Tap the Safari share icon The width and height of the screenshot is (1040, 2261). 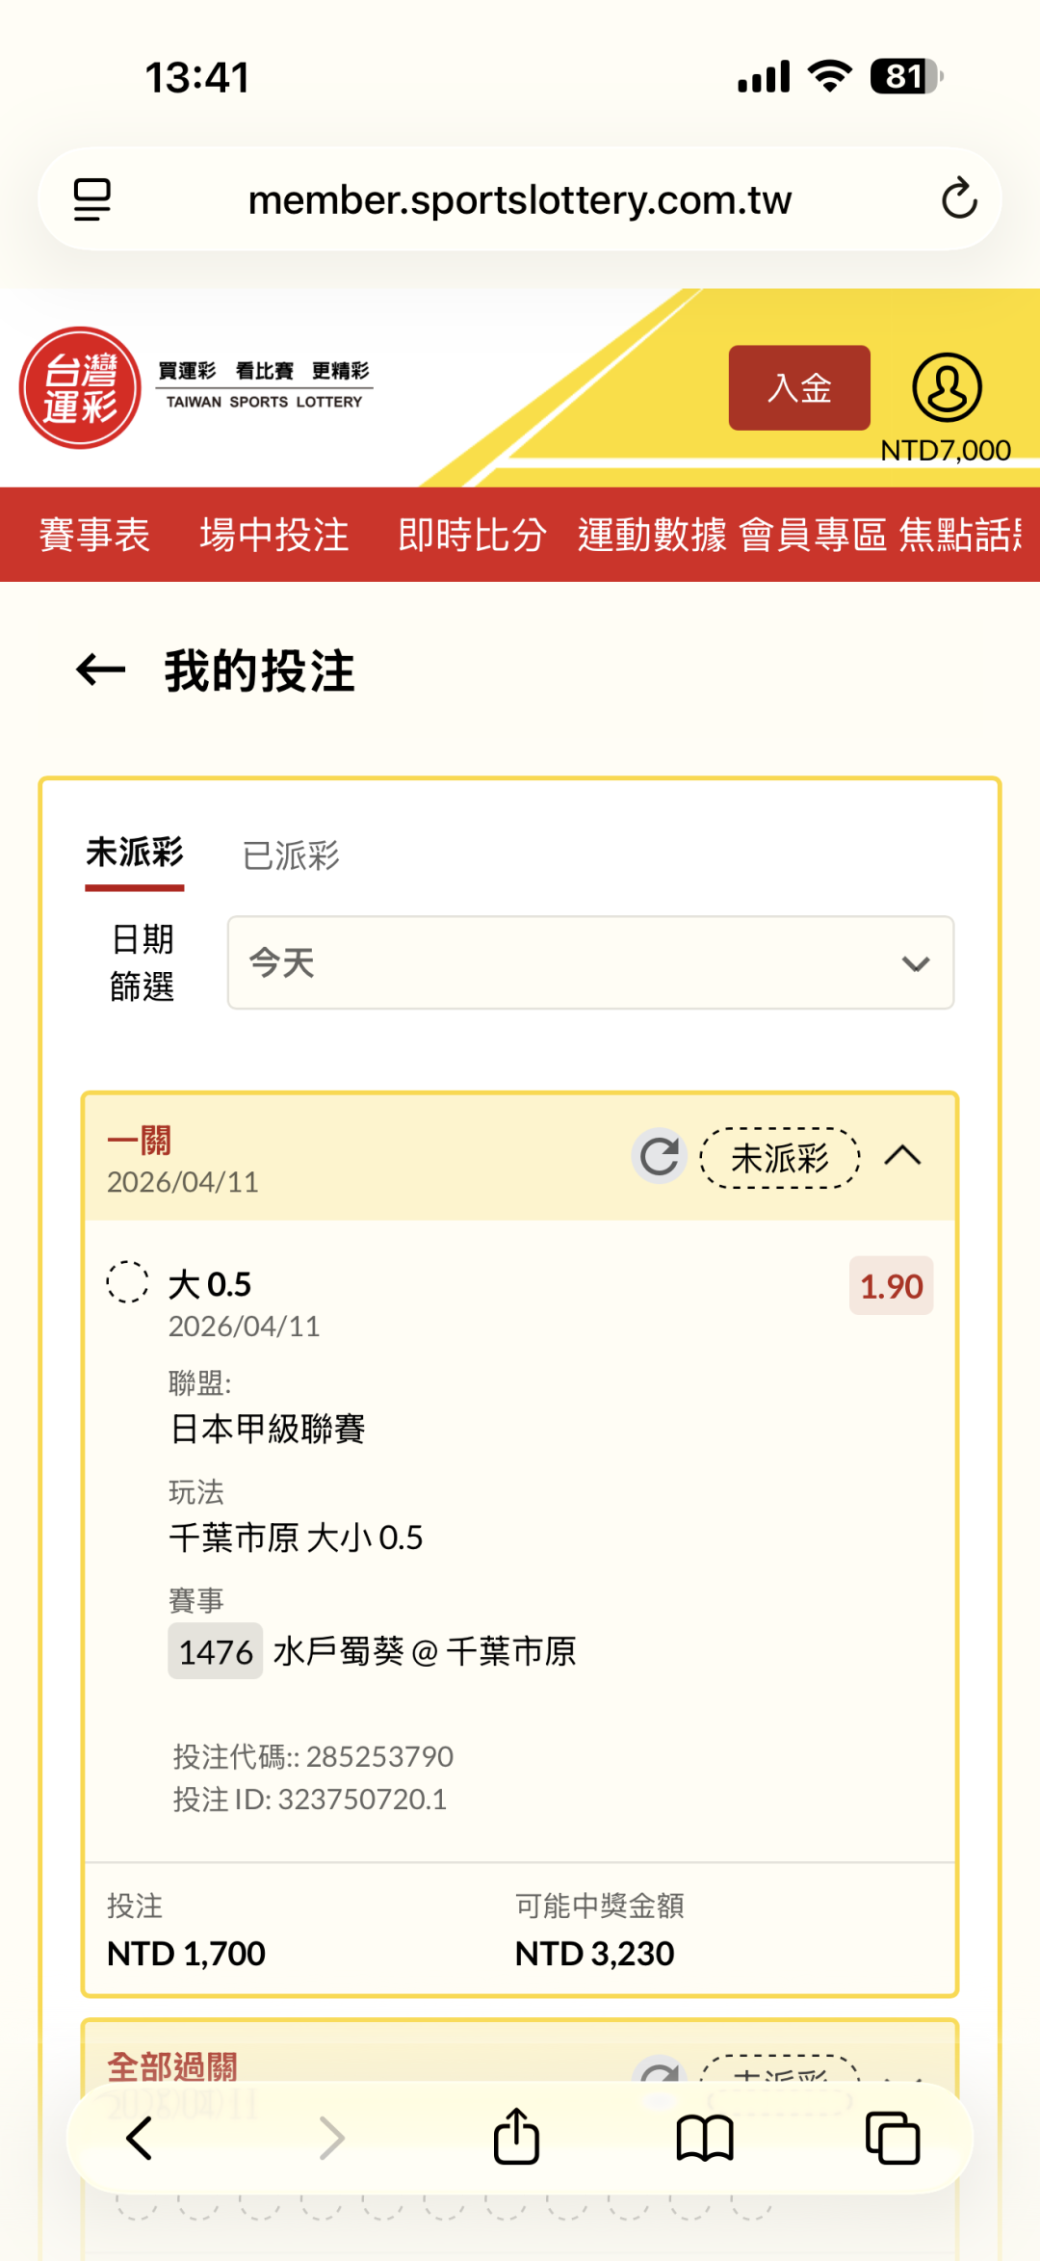click(x=516, y=2138)
